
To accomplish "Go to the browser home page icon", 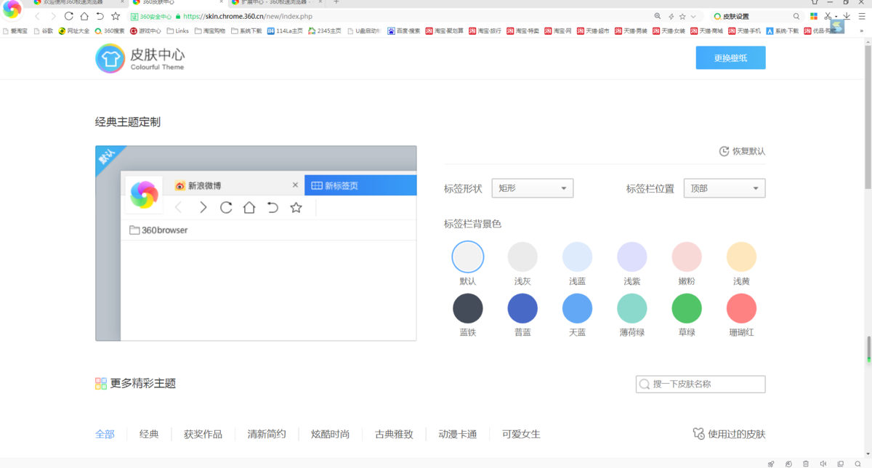I will (x=84, y=16).
